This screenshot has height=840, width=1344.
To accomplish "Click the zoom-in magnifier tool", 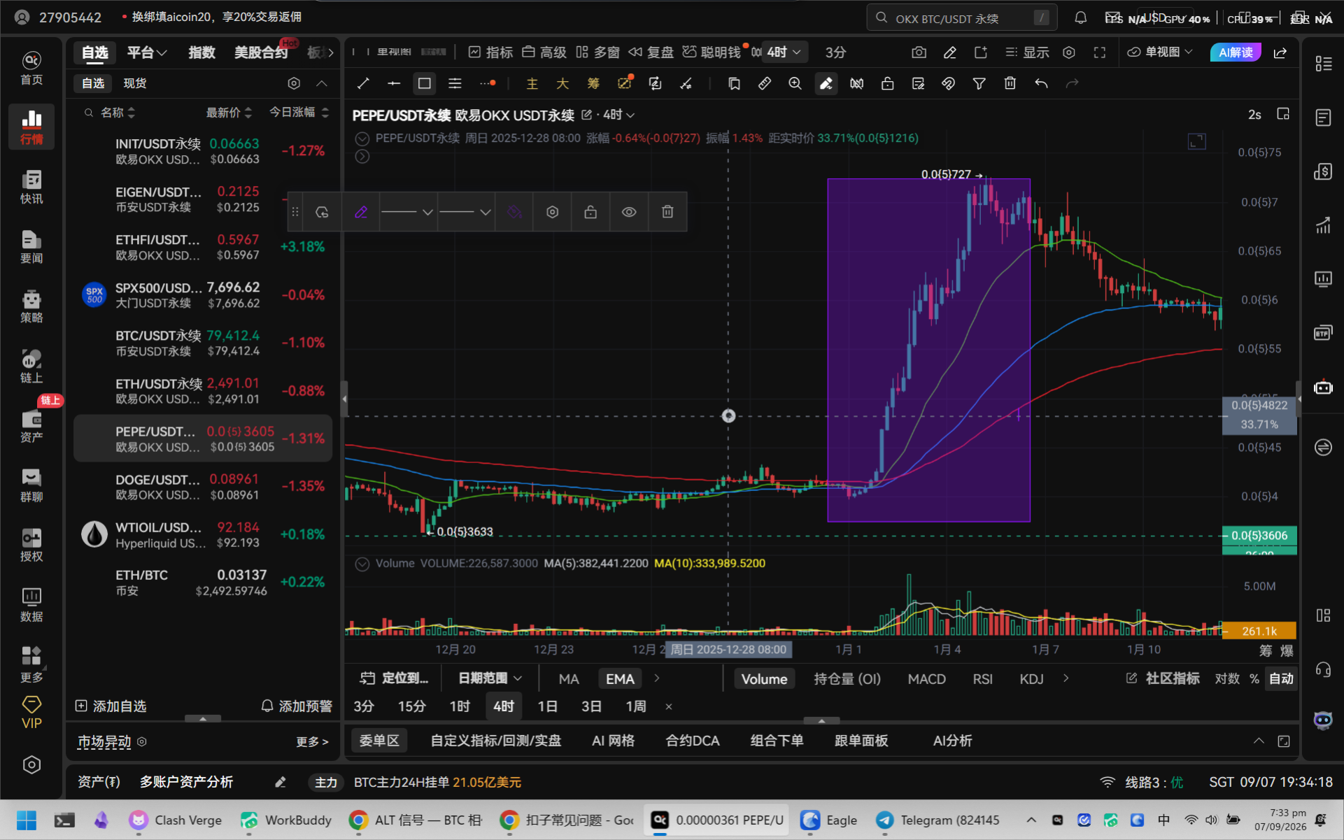I will [x=795, y=84].
